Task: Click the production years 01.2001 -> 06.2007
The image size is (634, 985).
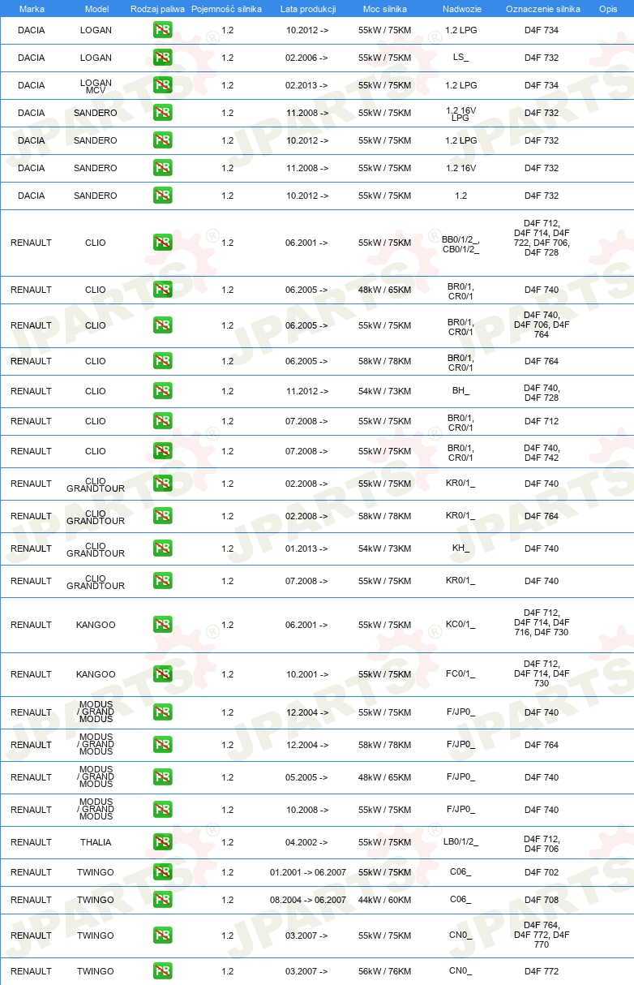Action: [308, 872]
